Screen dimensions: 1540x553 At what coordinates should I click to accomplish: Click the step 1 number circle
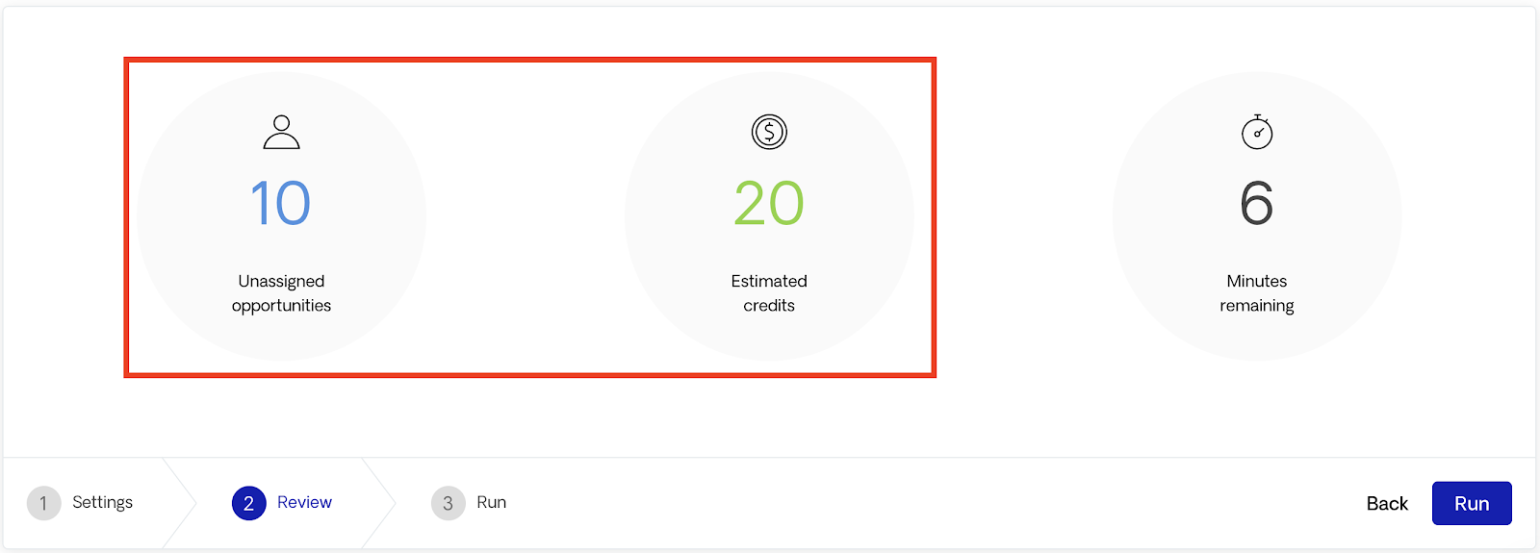click(43, 503)
